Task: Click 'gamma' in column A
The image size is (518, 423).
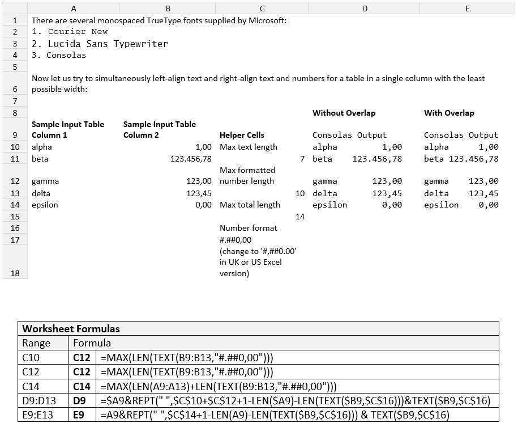Action: 45,181
